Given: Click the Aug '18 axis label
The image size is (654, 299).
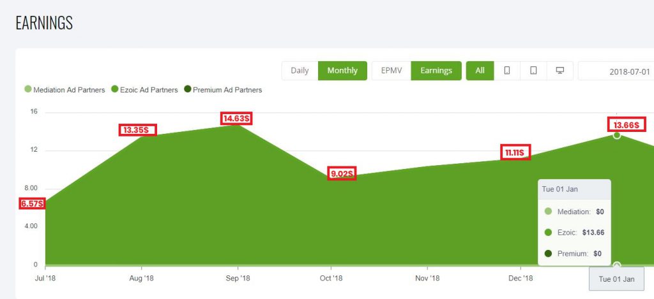Looking at the screenshot, I should coord(142,279).
